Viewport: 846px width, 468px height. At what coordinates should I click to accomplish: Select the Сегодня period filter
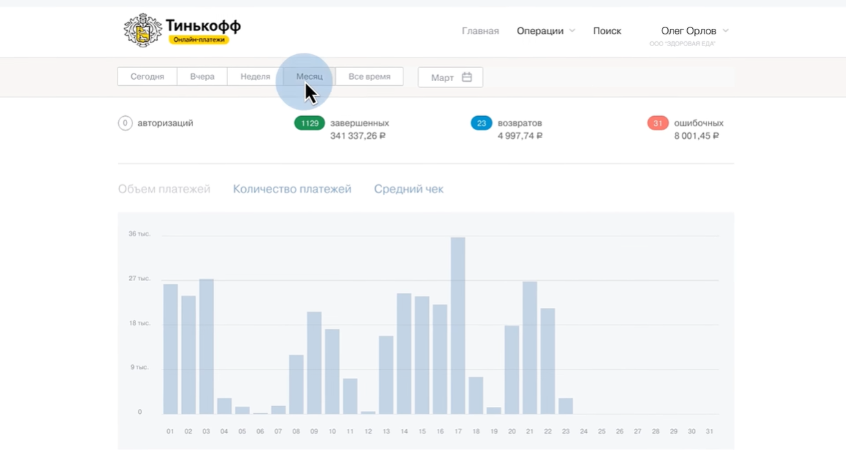(147, 76)
